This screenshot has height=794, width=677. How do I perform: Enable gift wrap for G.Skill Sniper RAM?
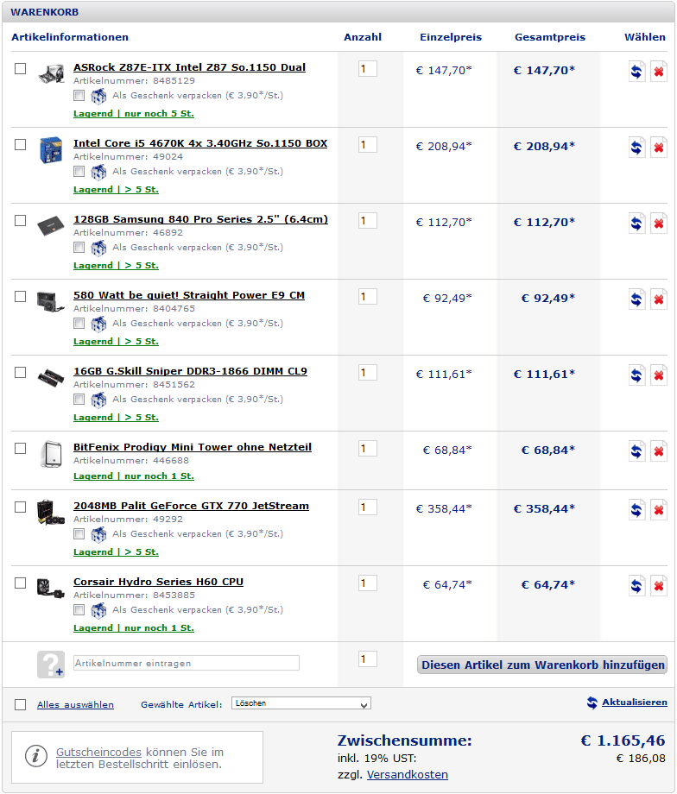(79, 399)
